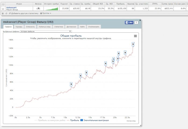Image resolution: width=188 pixels, height=129 pixels.
Task: Click the topmost significant-win flag near 150K
Action: pyautogui.click(x=133, y=44)
